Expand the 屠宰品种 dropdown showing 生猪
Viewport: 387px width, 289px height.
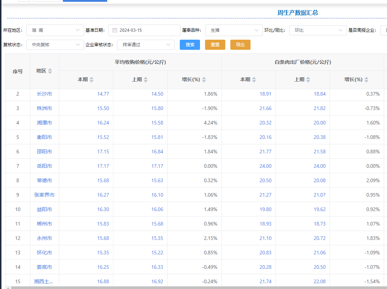pyautogui.click(x=234, y=30)
